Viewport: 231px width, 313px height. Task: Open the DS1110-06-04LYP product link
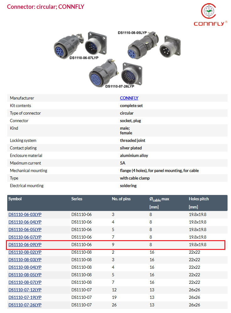pos(25,222)
